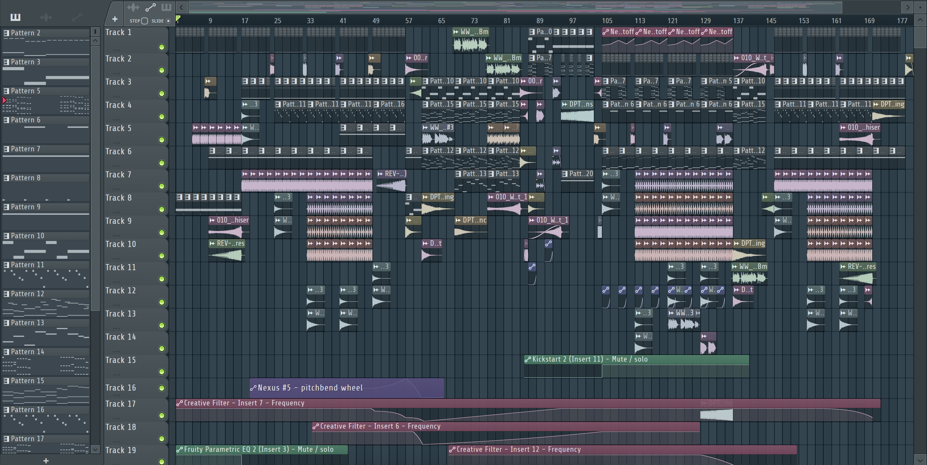
Task: Click the red play position marker beside Pattern 5
Action: click(x=4, y=100)
